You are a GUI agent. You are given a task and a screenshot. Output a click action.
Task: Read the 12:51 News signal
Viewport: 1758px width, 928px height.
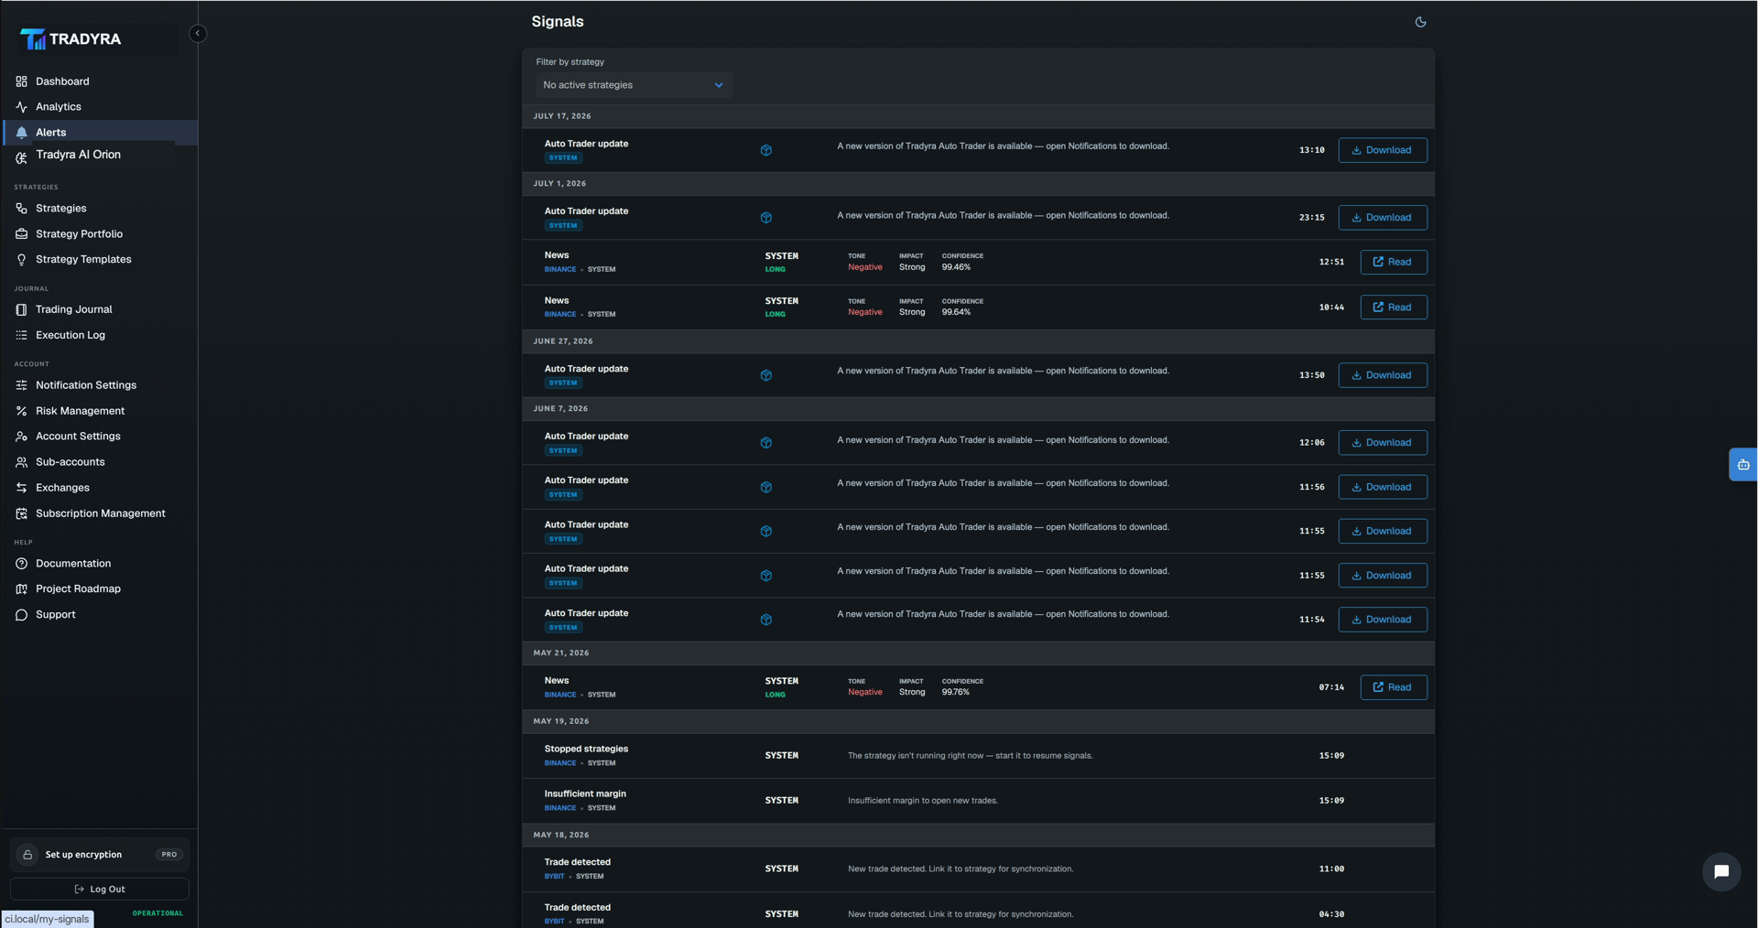[x=1394, y=263]
